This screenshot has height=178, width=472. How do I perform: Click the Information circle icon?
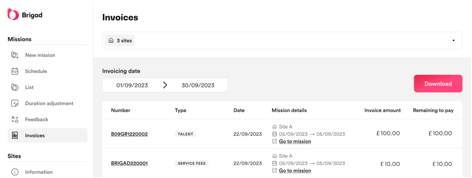tap(15, 172)
